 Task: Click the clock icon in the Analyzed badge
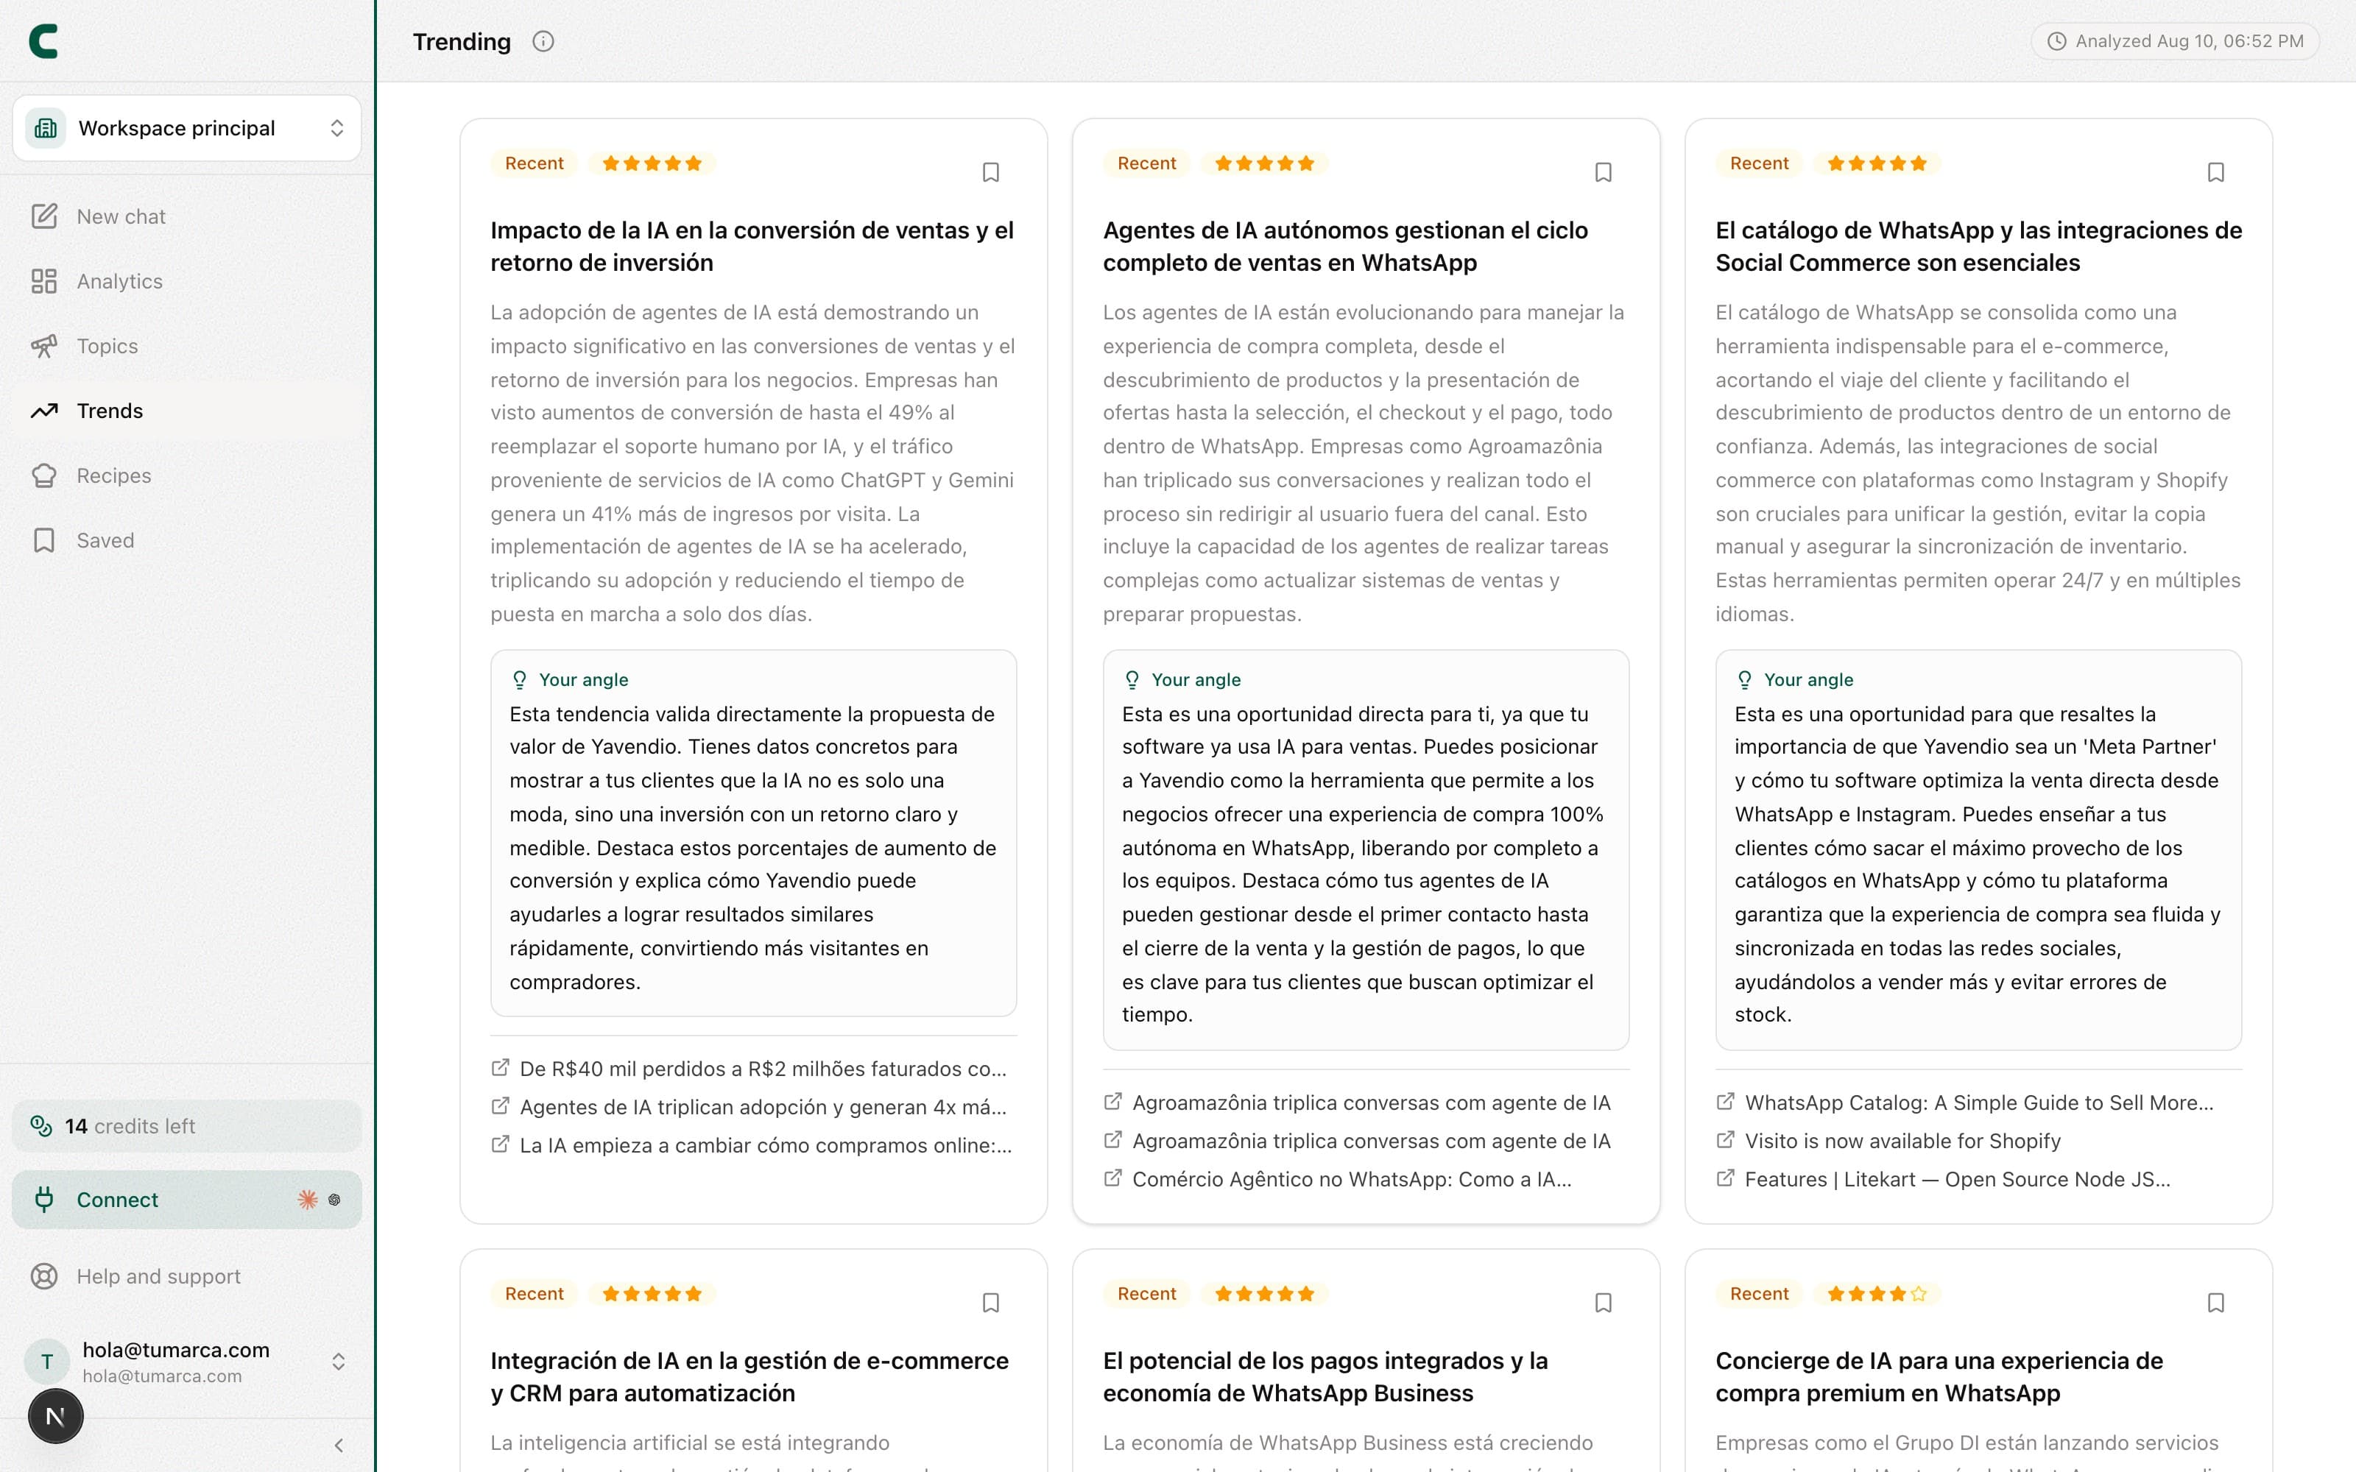click(2057, 41)
